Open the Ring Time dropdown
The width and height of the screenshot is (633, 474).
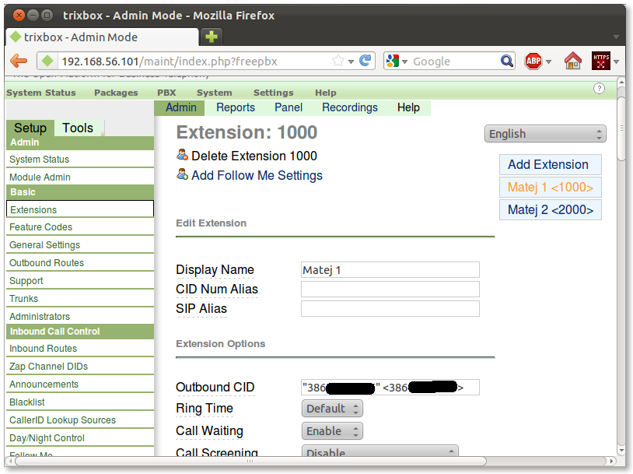pos(332,409)
